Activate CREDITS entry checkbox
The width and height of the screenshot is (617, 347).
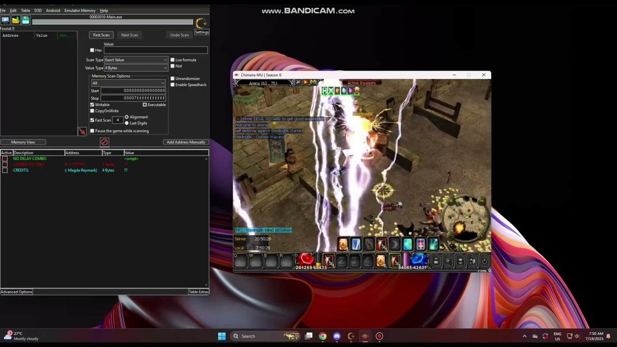pos(5,170)
